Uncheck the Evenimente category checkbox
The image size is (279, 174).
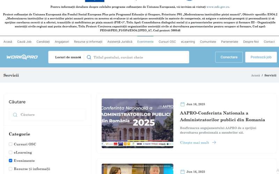pos(10,160)
